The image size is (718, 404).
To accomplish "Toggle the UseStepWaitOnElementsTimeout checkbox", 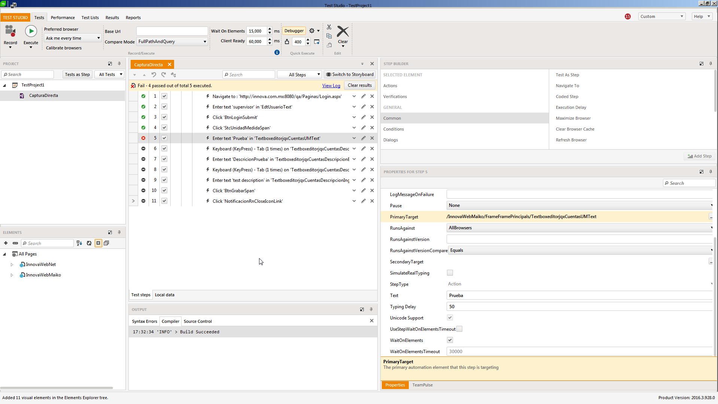I will [459, 329].
